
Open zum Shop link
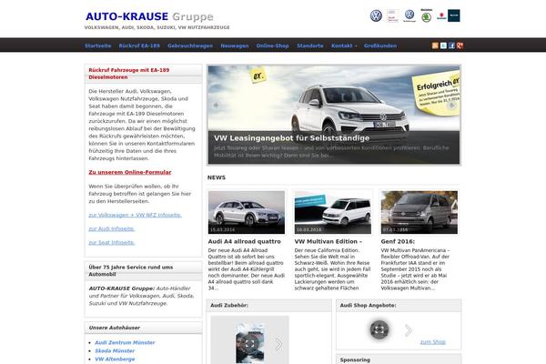tap(433, 342)
